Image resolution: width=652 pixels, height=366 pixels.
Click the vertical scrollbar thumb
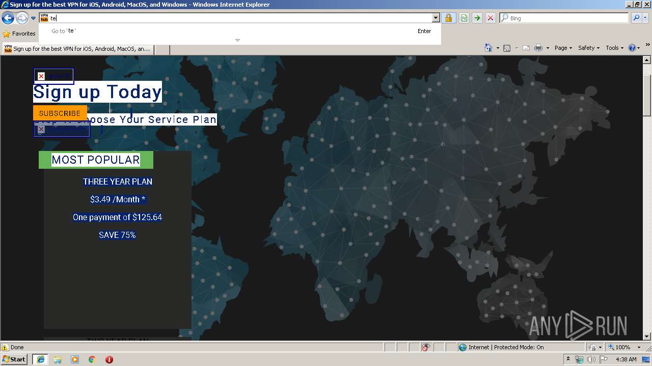coord(647,95)
